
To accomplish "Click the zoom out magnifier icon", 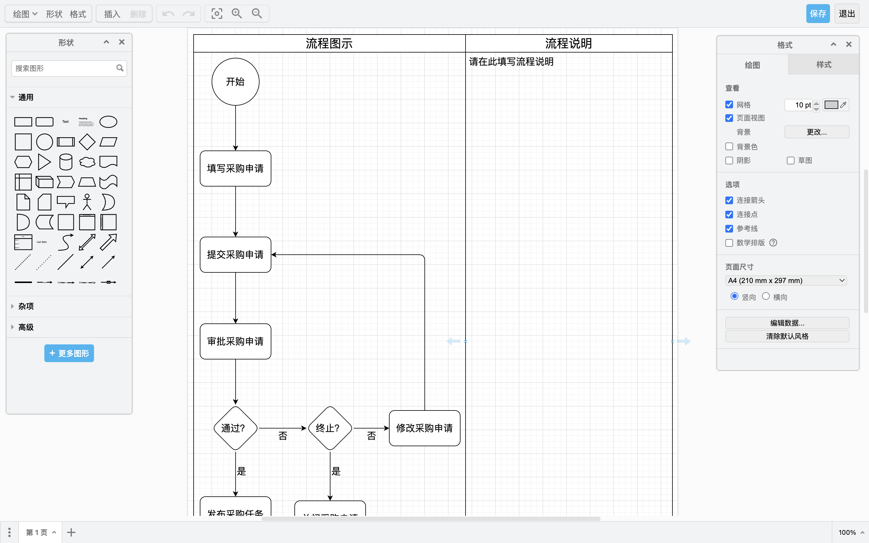I will pyautogui.click(x=257, y=14).
